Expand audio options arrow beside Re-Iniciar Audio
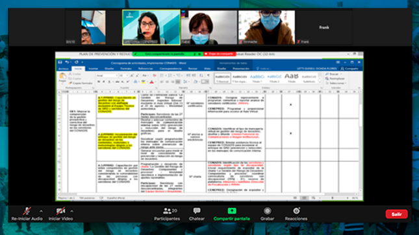This screenshot has width=419, height=235. click(41, 211)
